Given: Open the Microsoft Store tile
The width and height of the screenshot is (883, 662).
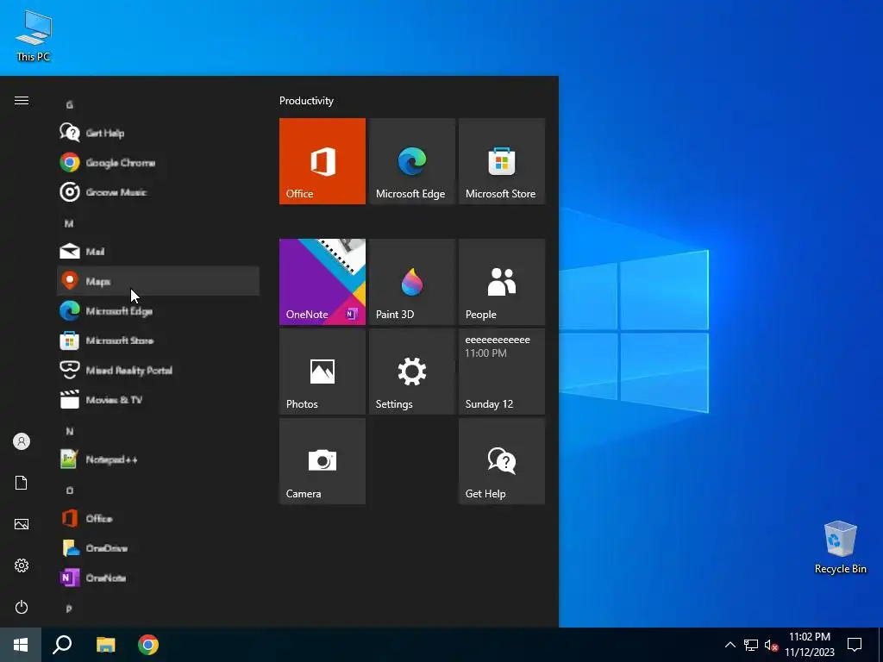Looking at the screenshot, I should (x=502, y=161).
